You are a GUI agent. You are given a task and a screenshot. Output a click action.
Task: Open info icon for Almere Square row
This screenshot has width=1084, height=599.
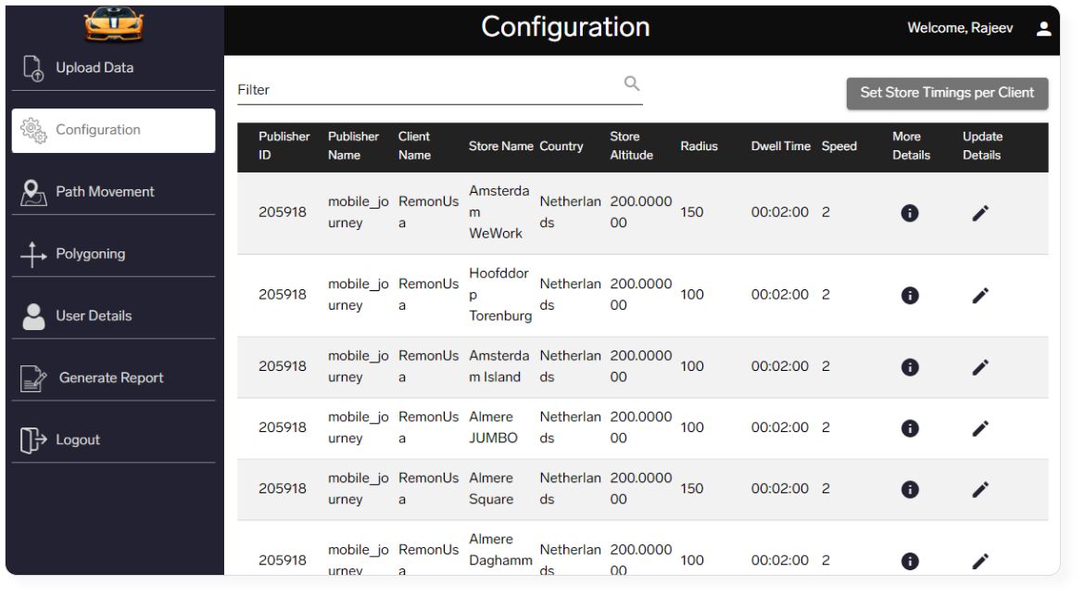(x=910, y=489)
